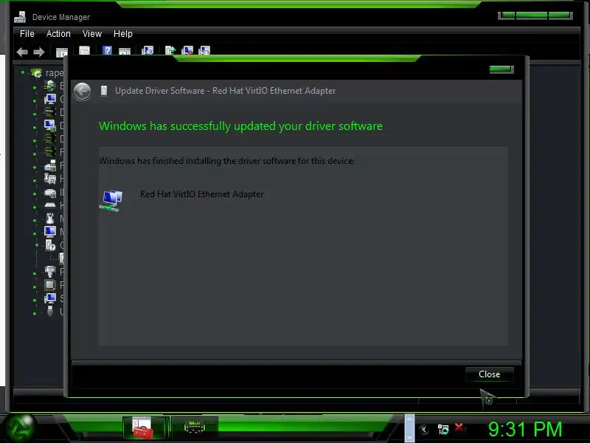Expand the Ports tree node
This screenshot has height=443, width=590.
(35, 273)
